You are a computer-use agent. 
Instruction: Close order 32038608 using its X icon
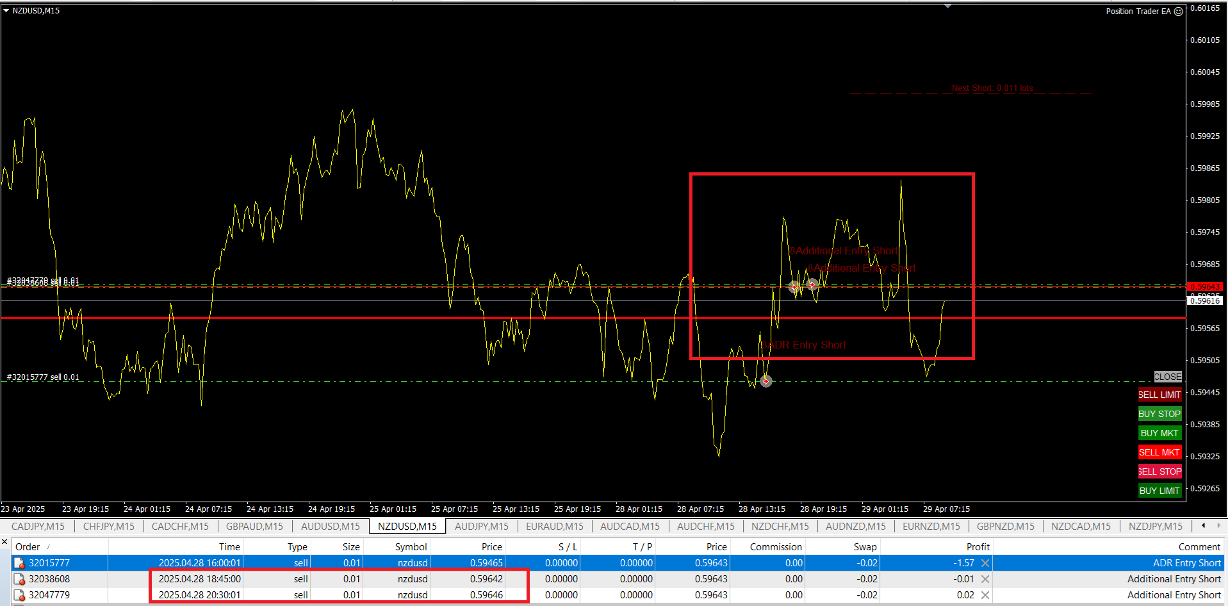coord(985,579)
